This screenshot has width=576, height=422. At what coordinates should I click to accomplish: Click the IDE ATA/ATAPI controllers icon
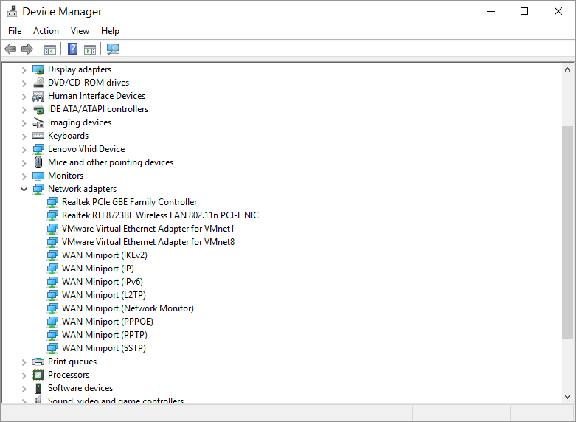[x=38, y=109]
